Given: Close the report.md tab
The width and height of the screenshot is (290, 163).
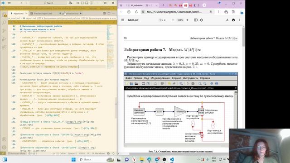Looking at the screenshot, I should pyautogui.click(x=26, y=14).
